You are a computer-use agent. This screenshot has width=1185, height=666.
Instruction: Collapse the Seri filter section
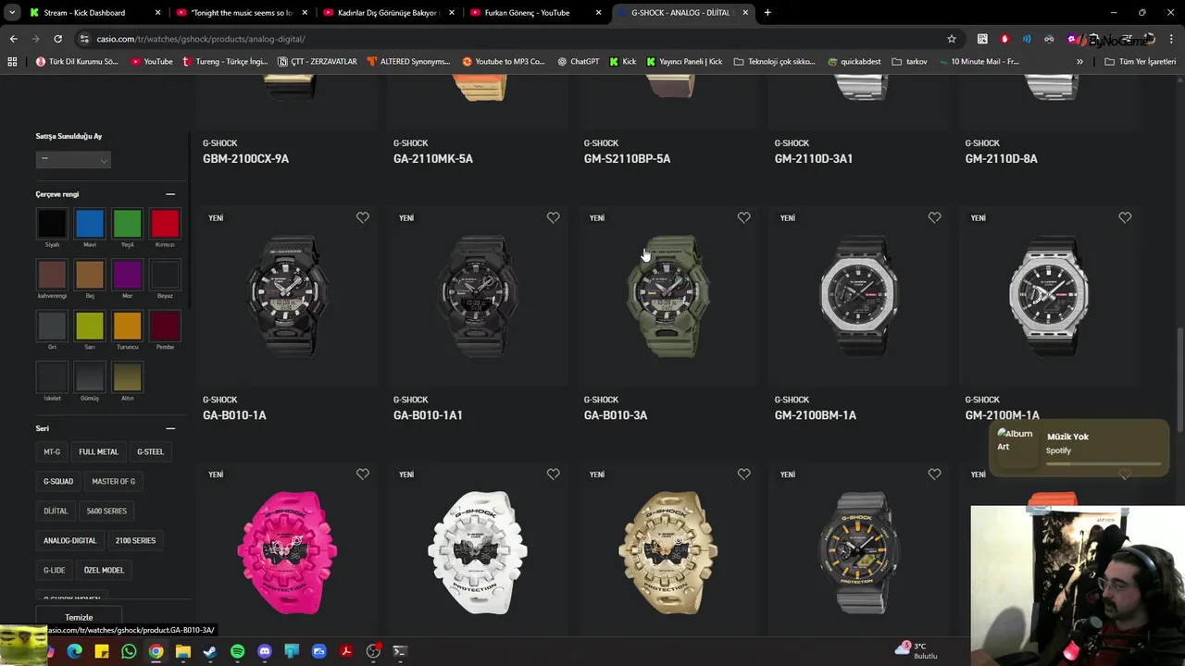[x=170, y=428]
